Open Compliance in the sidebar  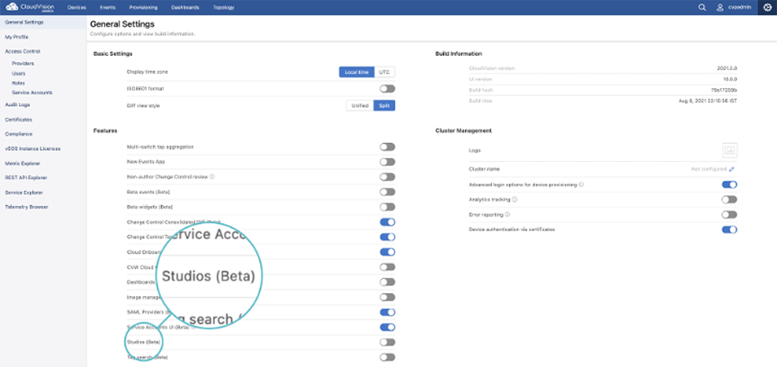click(x=18, y=134)
